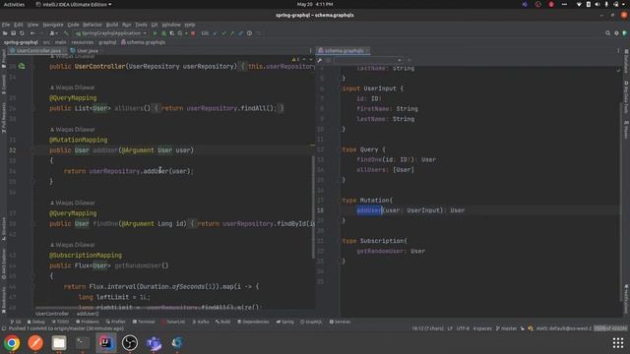Click the master Git branch widget
The image size is (630, 354).
(507, 328)
